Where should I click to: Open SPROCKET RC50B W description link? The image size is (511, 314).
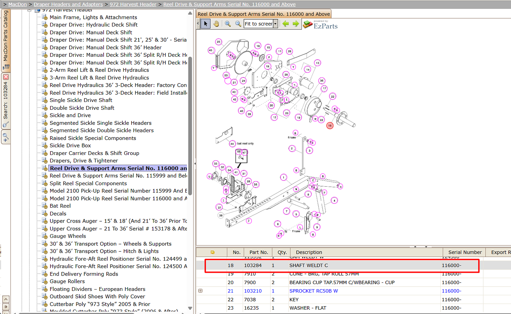(x=313, y=291)
